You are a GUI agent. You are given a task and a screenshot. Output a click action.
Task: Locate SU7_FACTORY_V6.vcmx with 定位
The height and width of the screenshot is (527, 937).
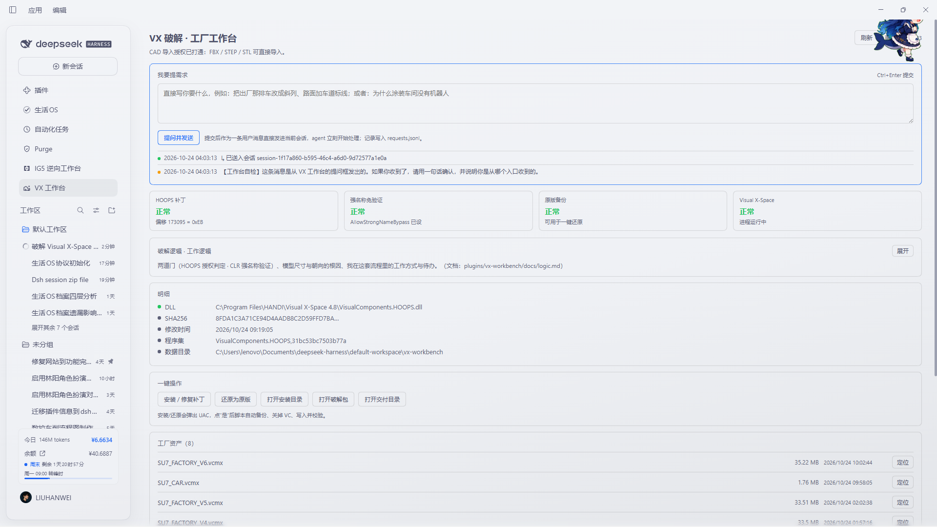[903, 463]
